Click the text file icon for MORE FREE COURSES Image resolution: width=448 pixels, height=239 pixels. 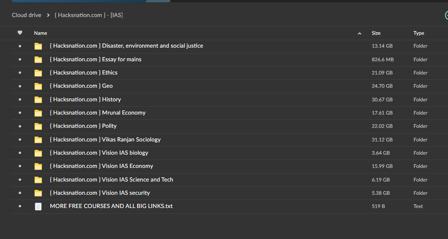38,206
